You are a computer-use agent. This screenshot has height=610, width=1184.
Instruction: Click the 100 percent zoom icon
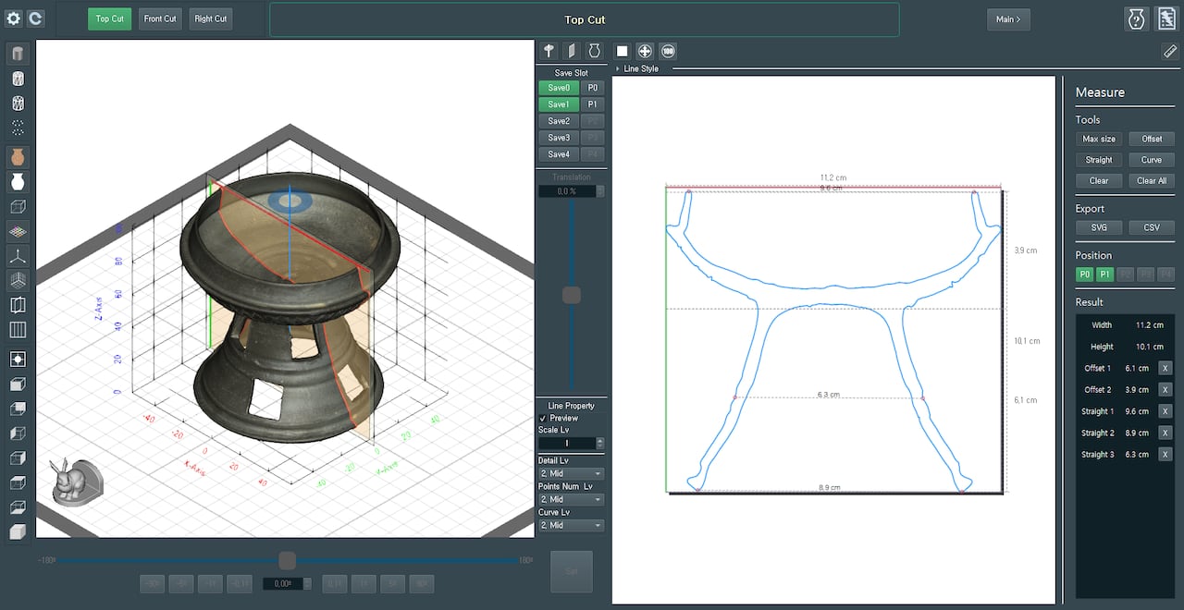click(668, 52)
